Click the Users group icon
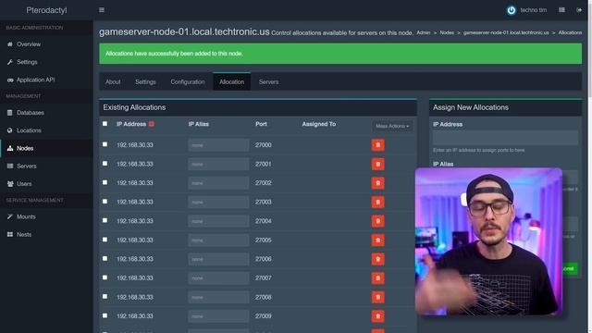 tap(10, 184)
